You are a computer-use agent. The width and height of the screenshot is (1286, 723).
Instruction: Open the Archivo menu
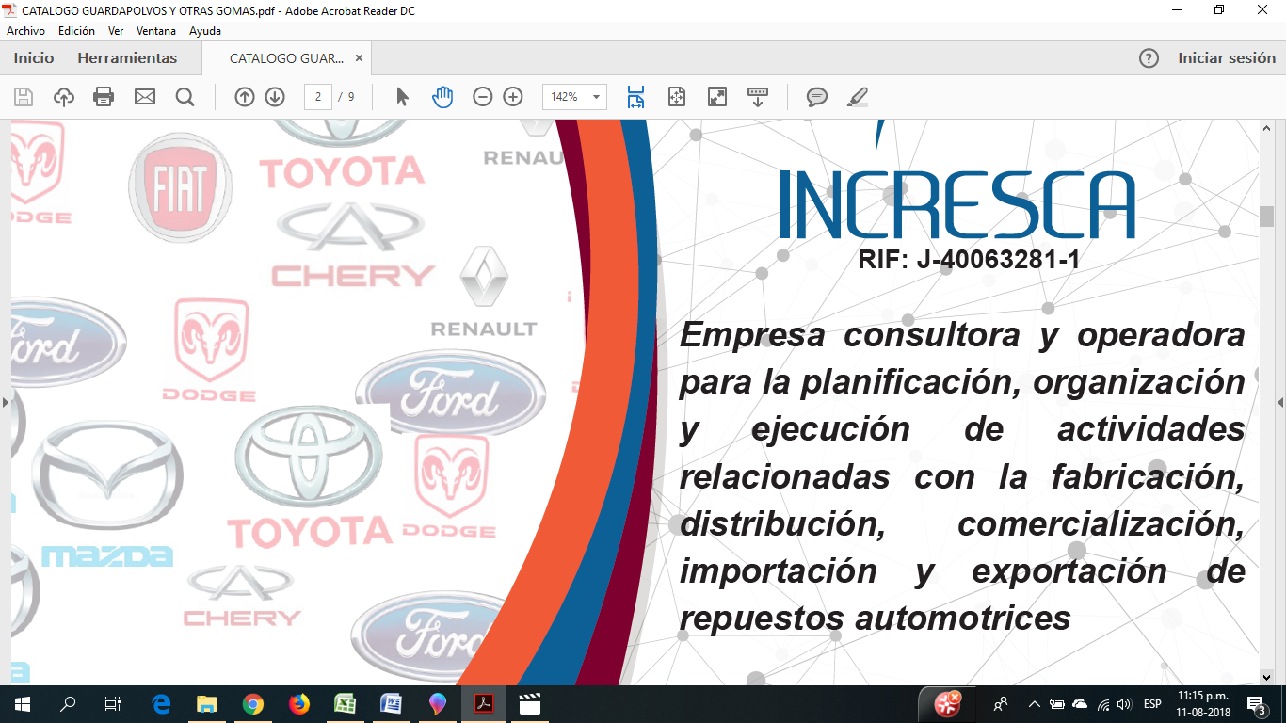[26, 31]
